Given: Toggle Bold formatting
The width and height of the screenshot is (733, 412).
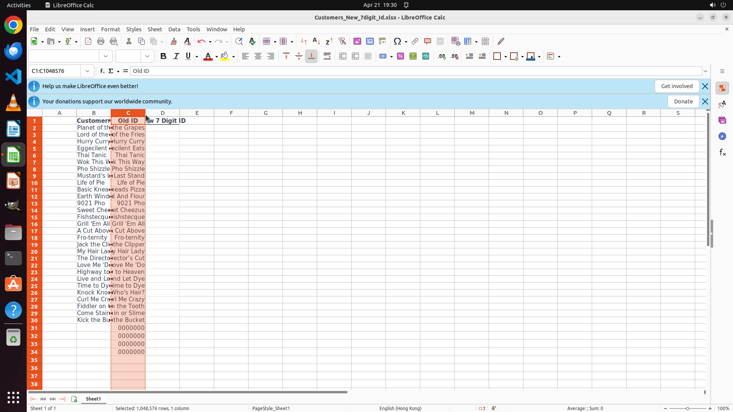Looking at the screenshot, I should 163,56.
